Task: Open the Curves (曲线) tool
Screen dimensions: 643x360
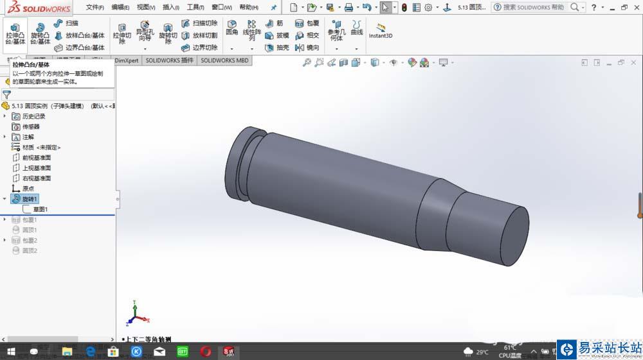Action: click(357, 28)
